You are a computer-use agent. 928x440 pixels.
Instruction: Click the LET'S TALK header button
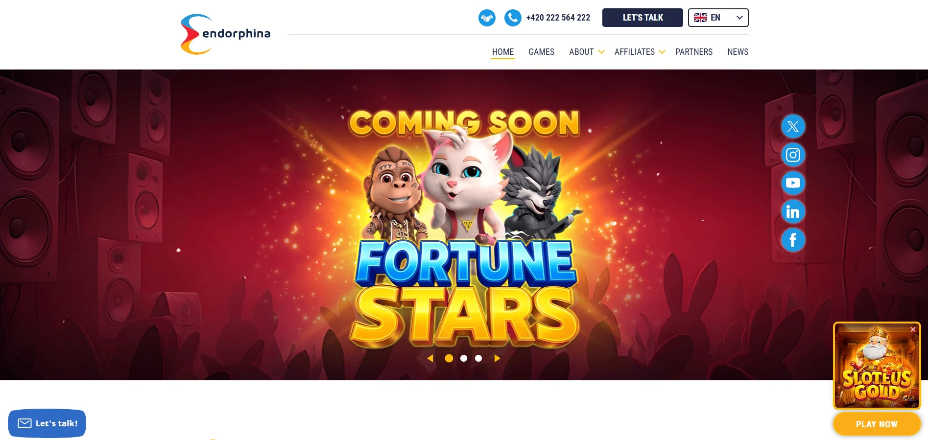click(642, 18)
